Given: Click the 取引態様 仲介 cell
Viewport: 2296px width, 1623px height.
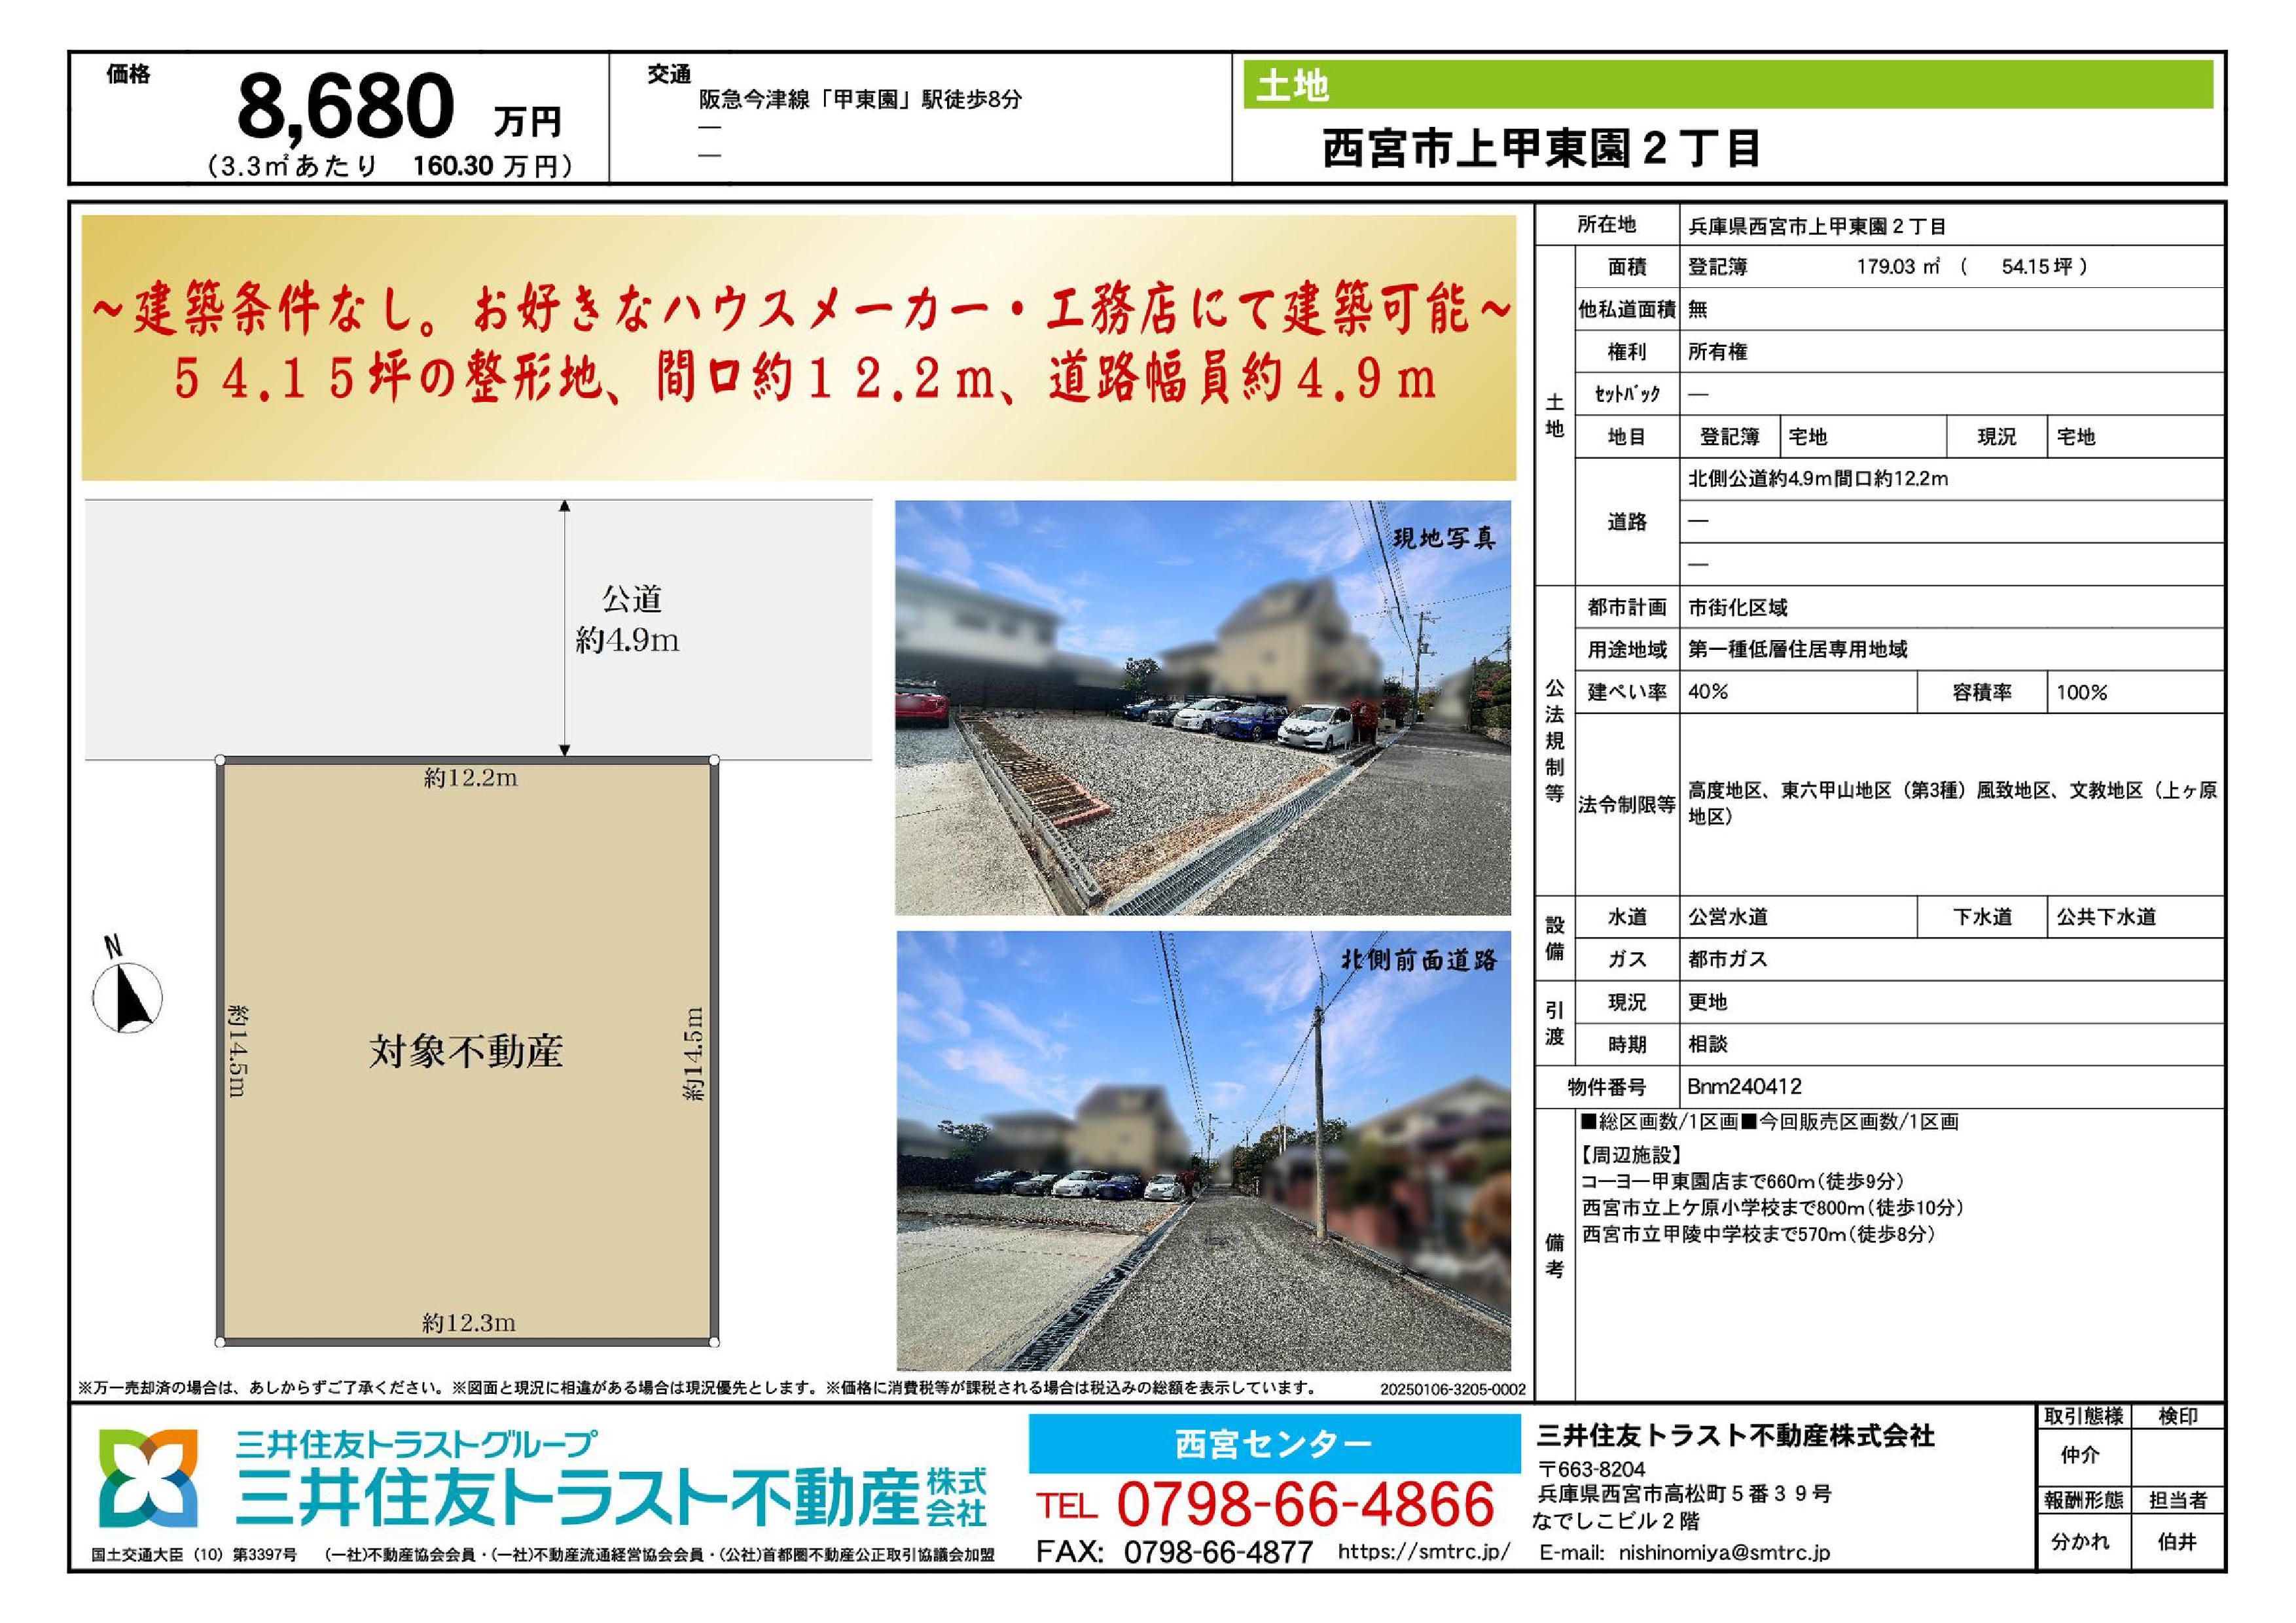Looking at the screenshot, I should [x=2080, y=1455].
